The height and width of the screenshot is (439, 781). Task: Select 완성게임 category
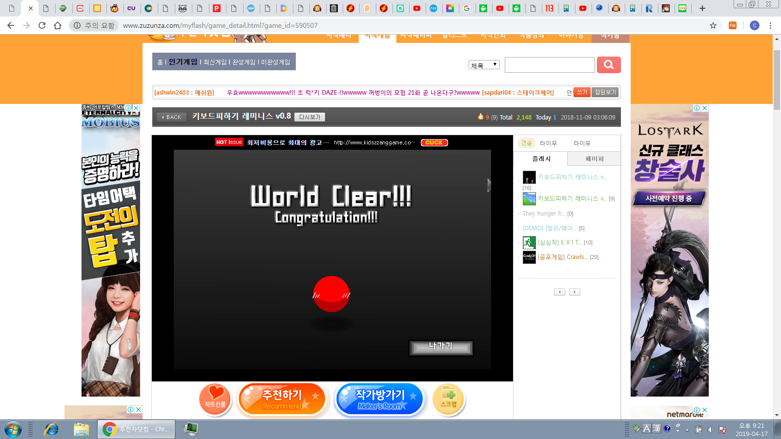point(244,62)
